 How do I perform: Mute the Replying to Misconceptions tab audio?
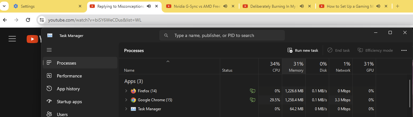pyautogui.click(x=148, y=6)
